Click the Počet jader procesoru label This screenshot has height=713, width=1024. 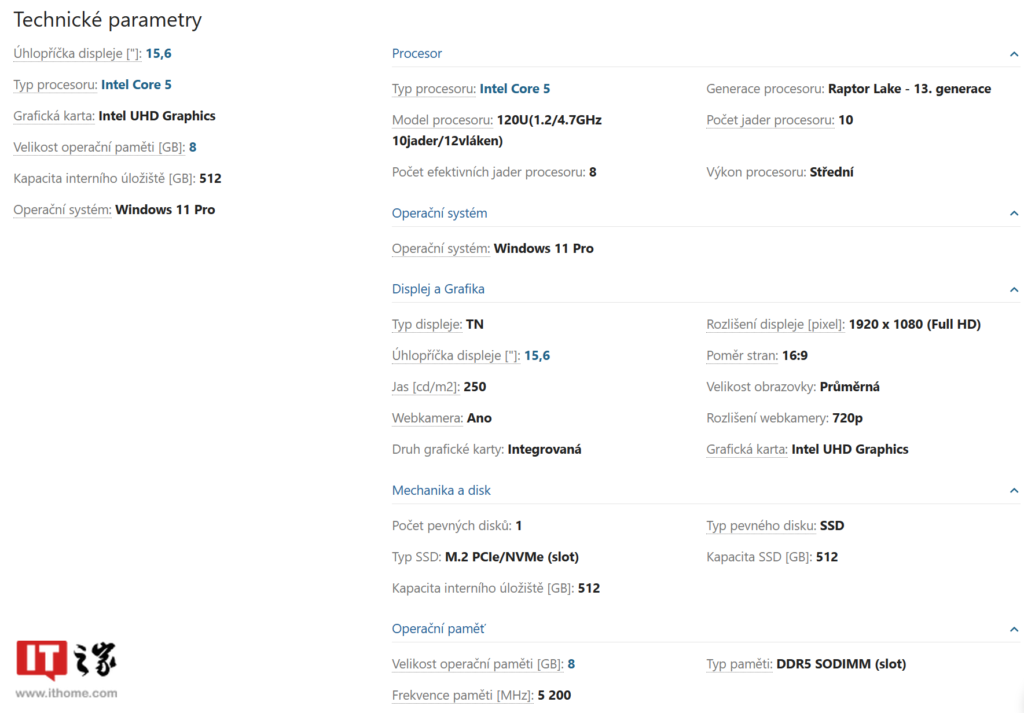770,120
